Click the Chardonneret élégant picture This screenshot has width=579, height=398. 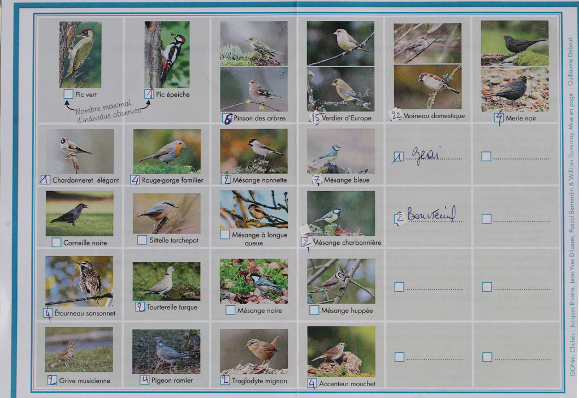[79, 151]
